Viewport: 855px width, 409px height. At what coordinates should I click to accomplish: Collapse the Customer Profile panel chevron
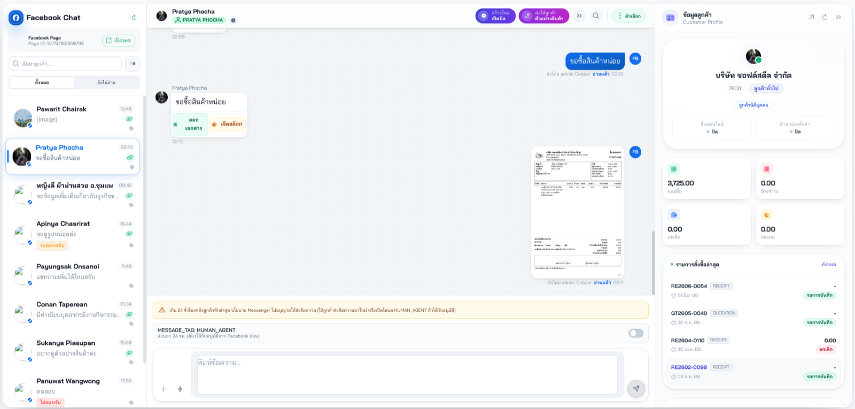(x=838, y=17)
